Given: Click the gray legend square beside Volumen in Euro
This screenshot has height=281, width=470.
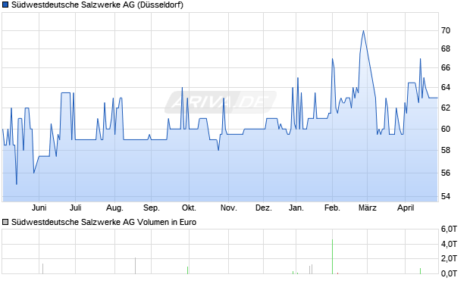Looking at the screenshot, I should [5, 222].
